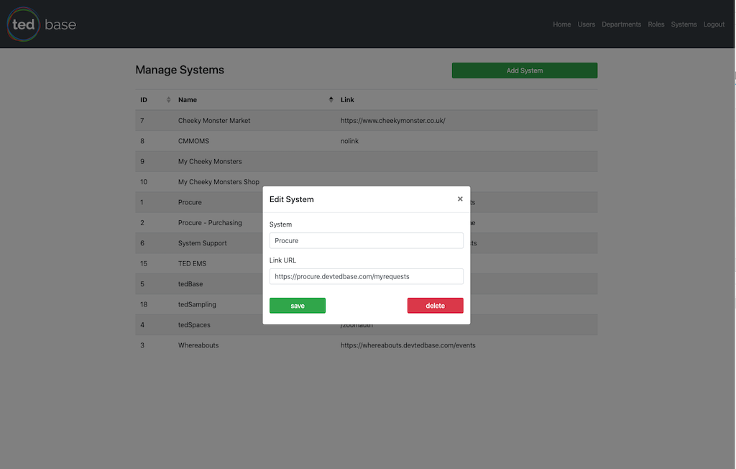This screenshot has width=736, height=469.
Task: Select Systems in the top navigation
Action: point(684,24)
